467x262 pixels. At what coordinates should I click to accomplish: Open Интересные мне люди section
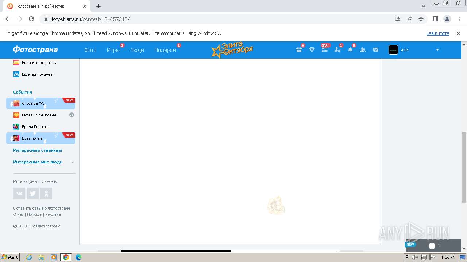tap(38, 162)
